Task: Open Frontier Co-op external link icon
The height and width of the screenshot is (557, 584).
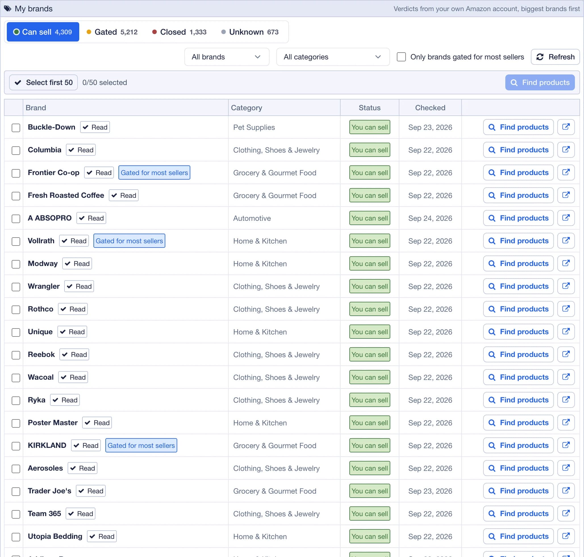Action: (566, 172)
